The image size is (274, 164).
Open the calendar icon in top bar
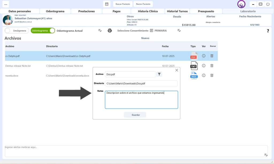tap(106, 4)
